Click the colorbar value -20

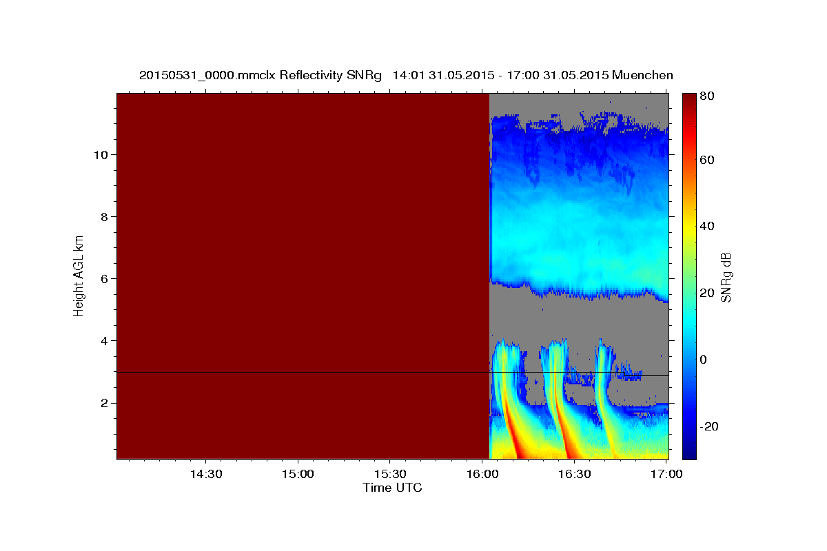click(x=710, y=426)
